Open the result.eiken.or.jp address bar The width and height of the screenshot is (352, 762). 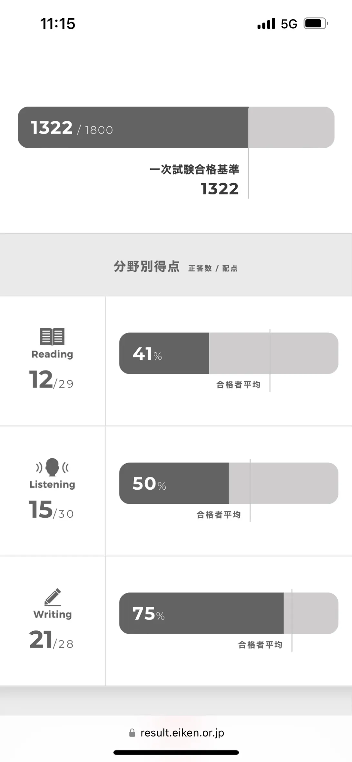(176, 733)
